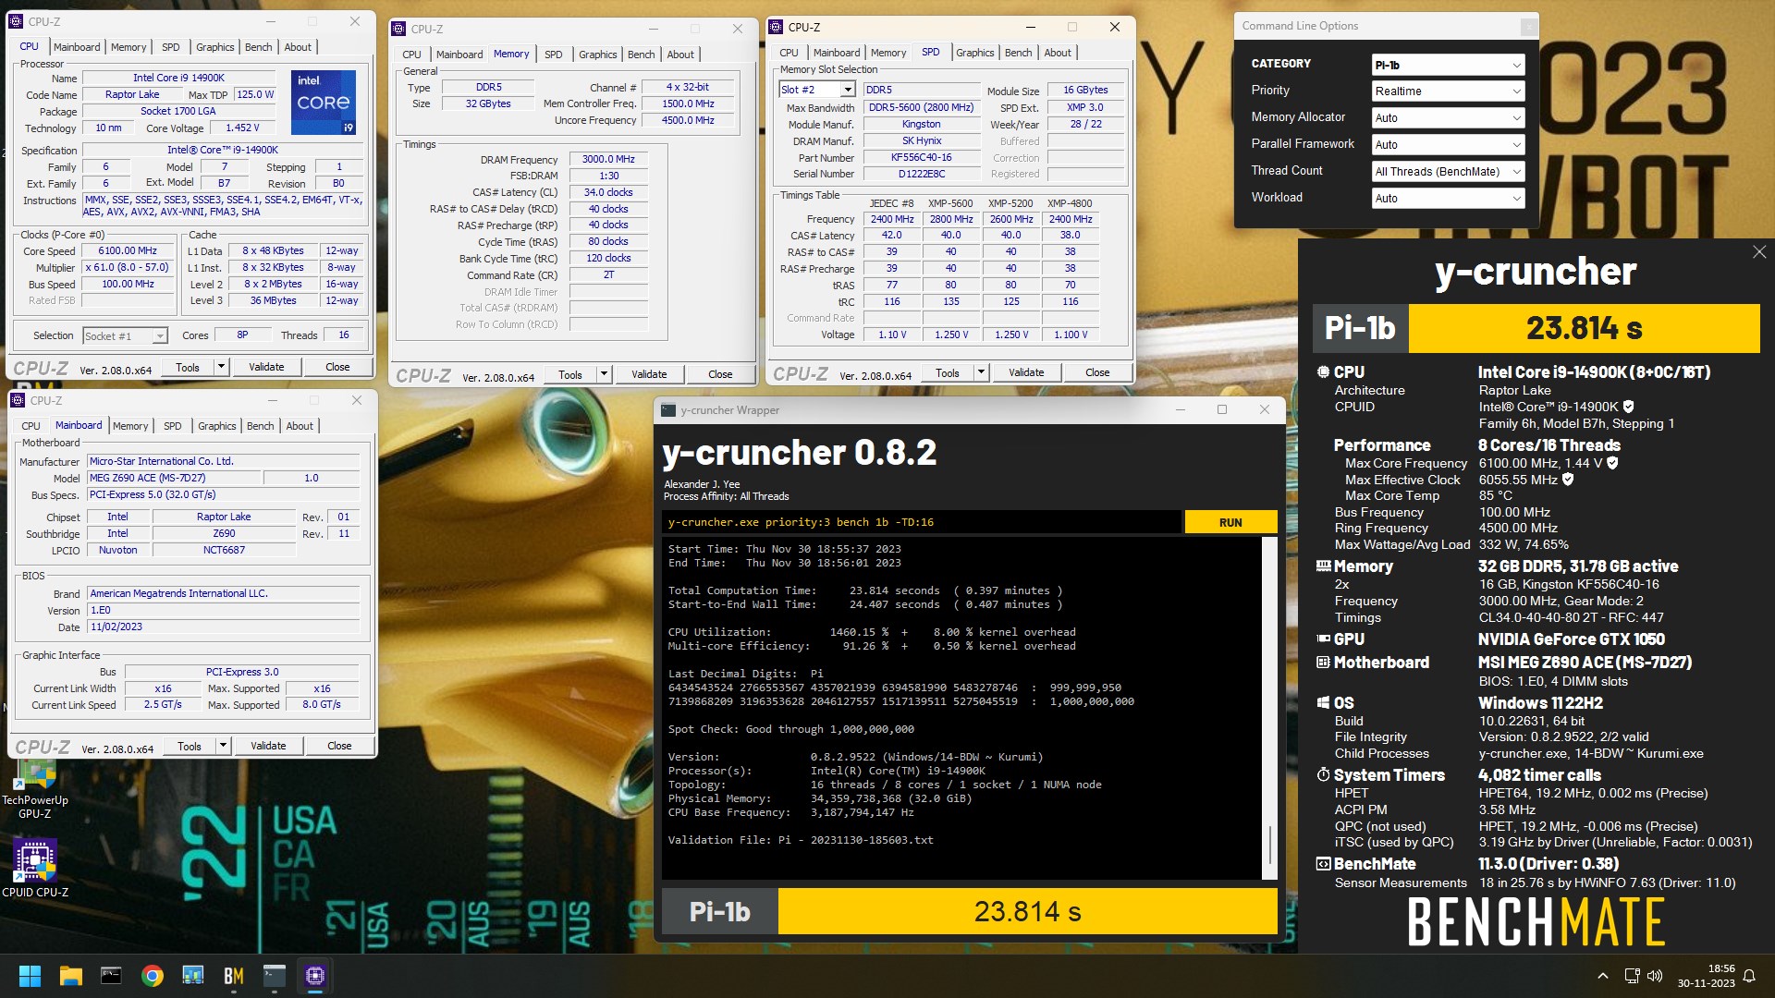
Task: Open the Command Prompt taskbar icon
Action: pos(111,976)
